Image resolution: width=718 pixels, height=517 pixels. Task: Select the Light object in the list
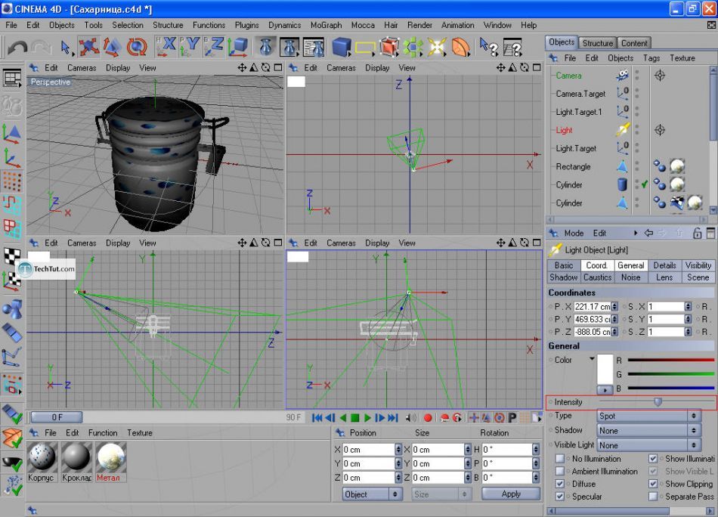(565, 130)
